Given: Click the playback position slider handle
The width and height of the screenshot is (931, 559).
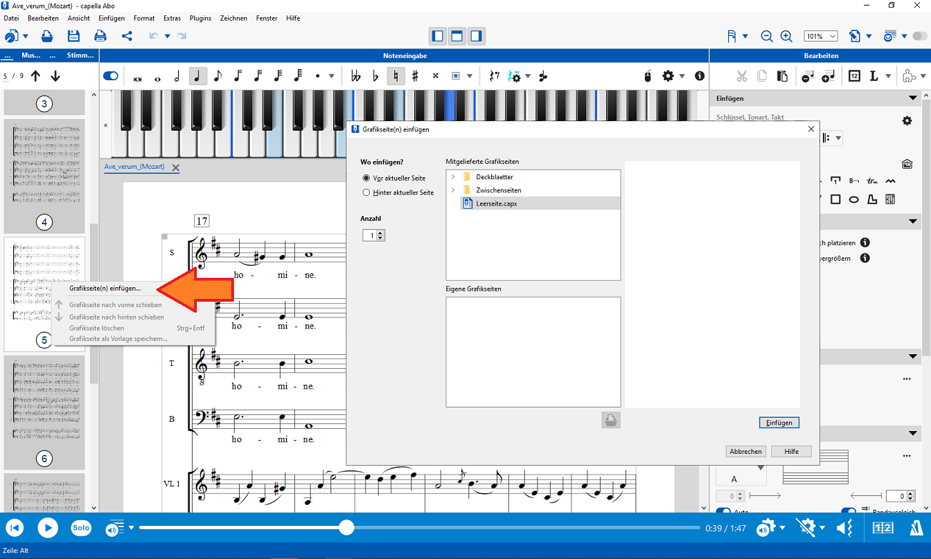Looking at the screenshot, I should 346,528.
